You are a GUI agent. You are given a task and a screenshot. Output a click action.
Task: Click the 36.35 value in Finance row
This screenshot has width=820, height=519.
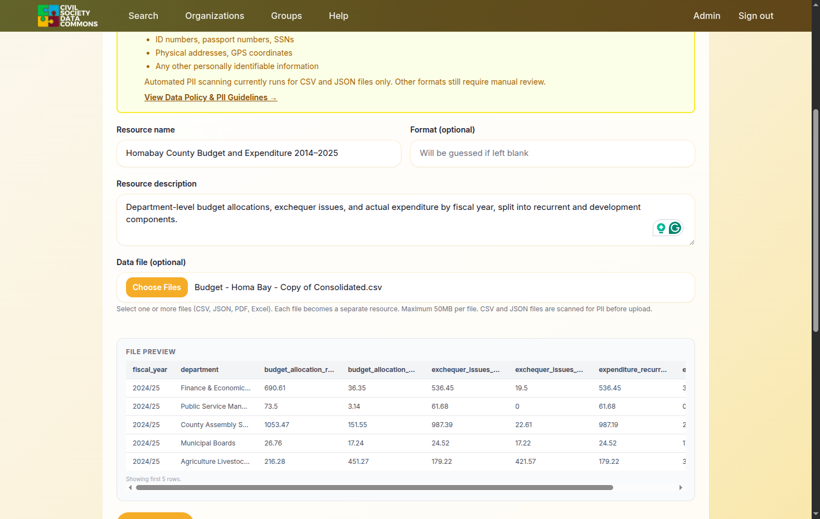(357, 388)
